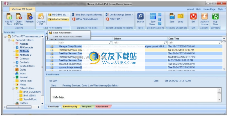The image size is (227, 116).
Task: Select the Journal folder
Action: [24, 77]
